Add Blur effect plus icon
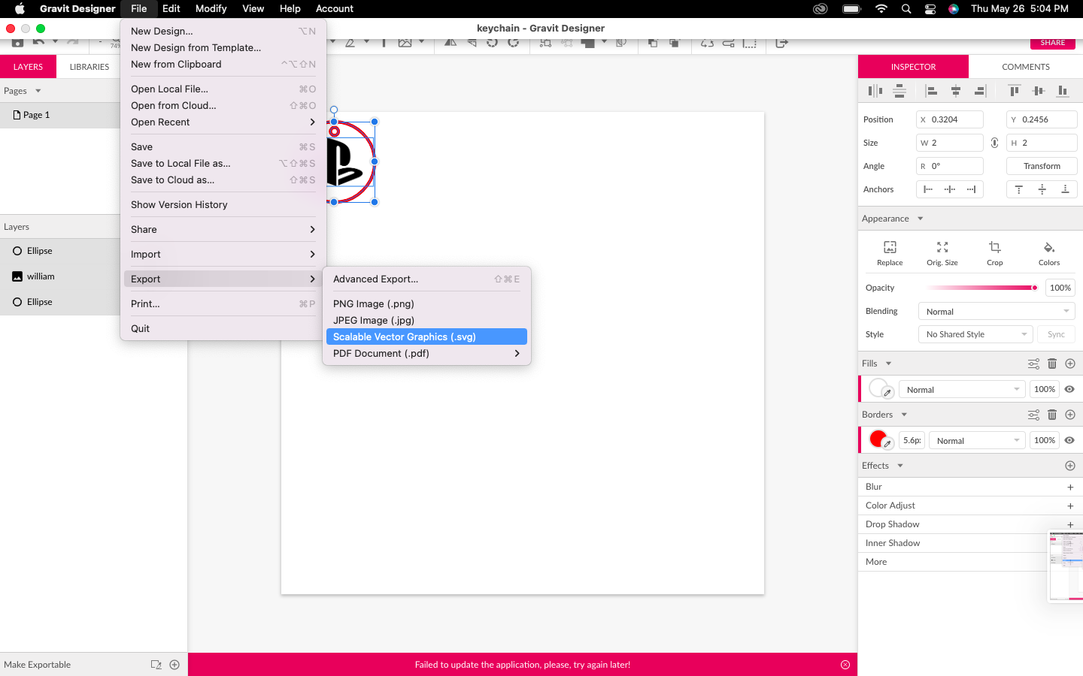Screen dimensions: 1083x676 tap(1070, 487)
